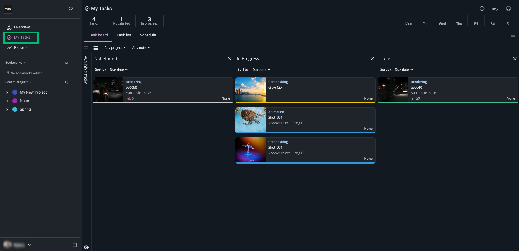Open the board options hamburger menu

coord(513,35)
